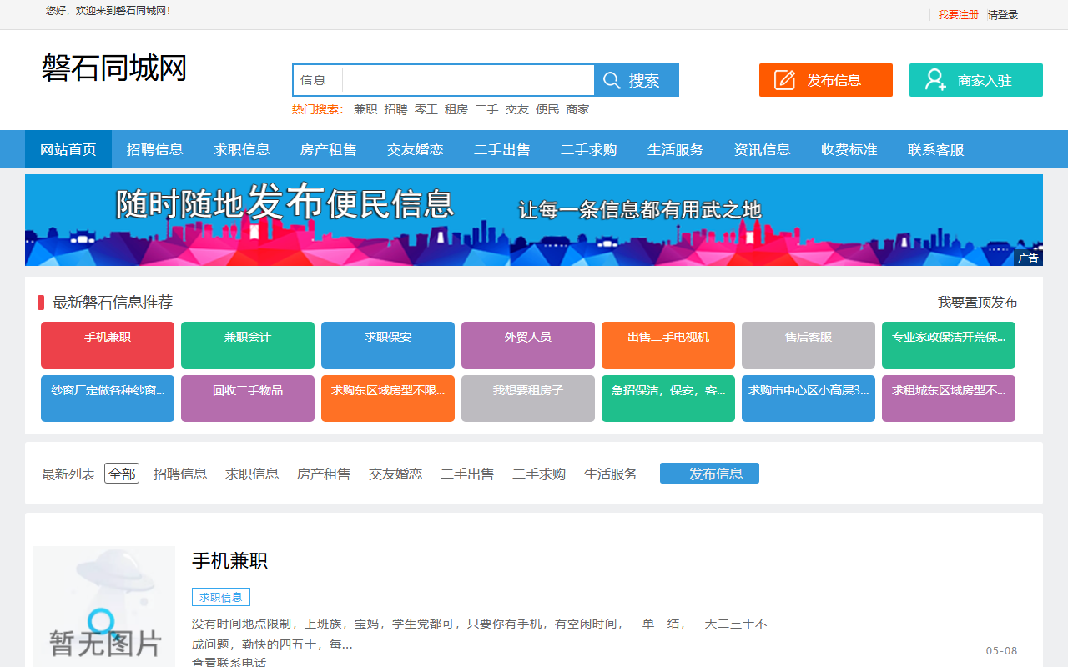Open the gray 售后客服 tile

click(809, 345)
